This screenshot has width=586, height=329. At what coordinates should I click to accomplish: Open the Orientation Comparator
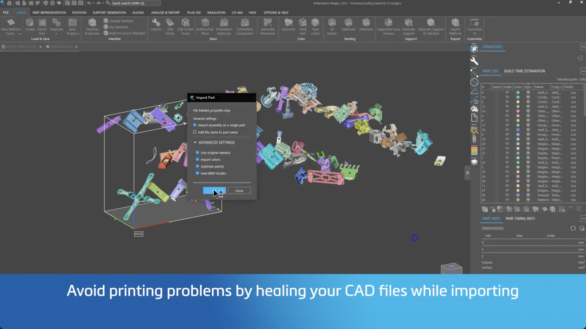(x=245, y=27)
